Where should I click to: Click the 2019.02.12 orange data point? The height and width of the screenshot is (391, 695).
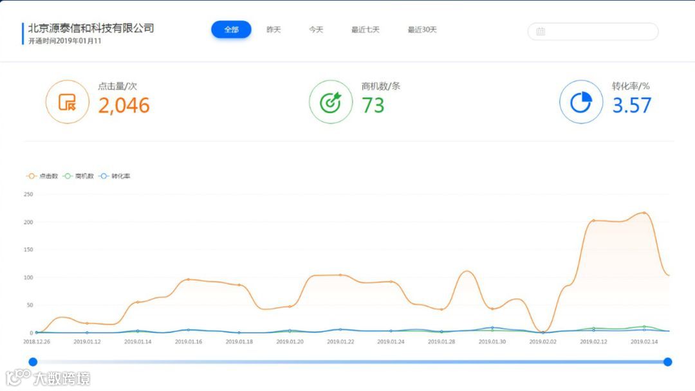(593, 221)
